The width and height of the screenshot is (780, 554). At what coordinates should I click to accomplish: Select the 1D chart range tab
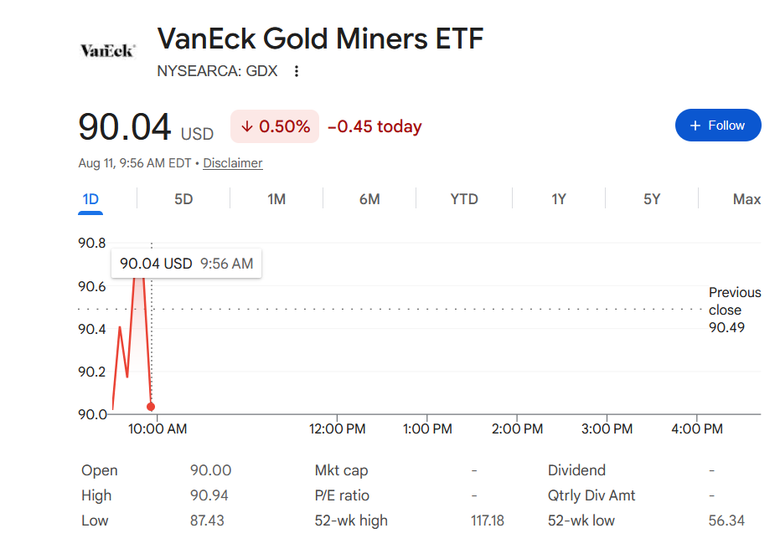90,199
